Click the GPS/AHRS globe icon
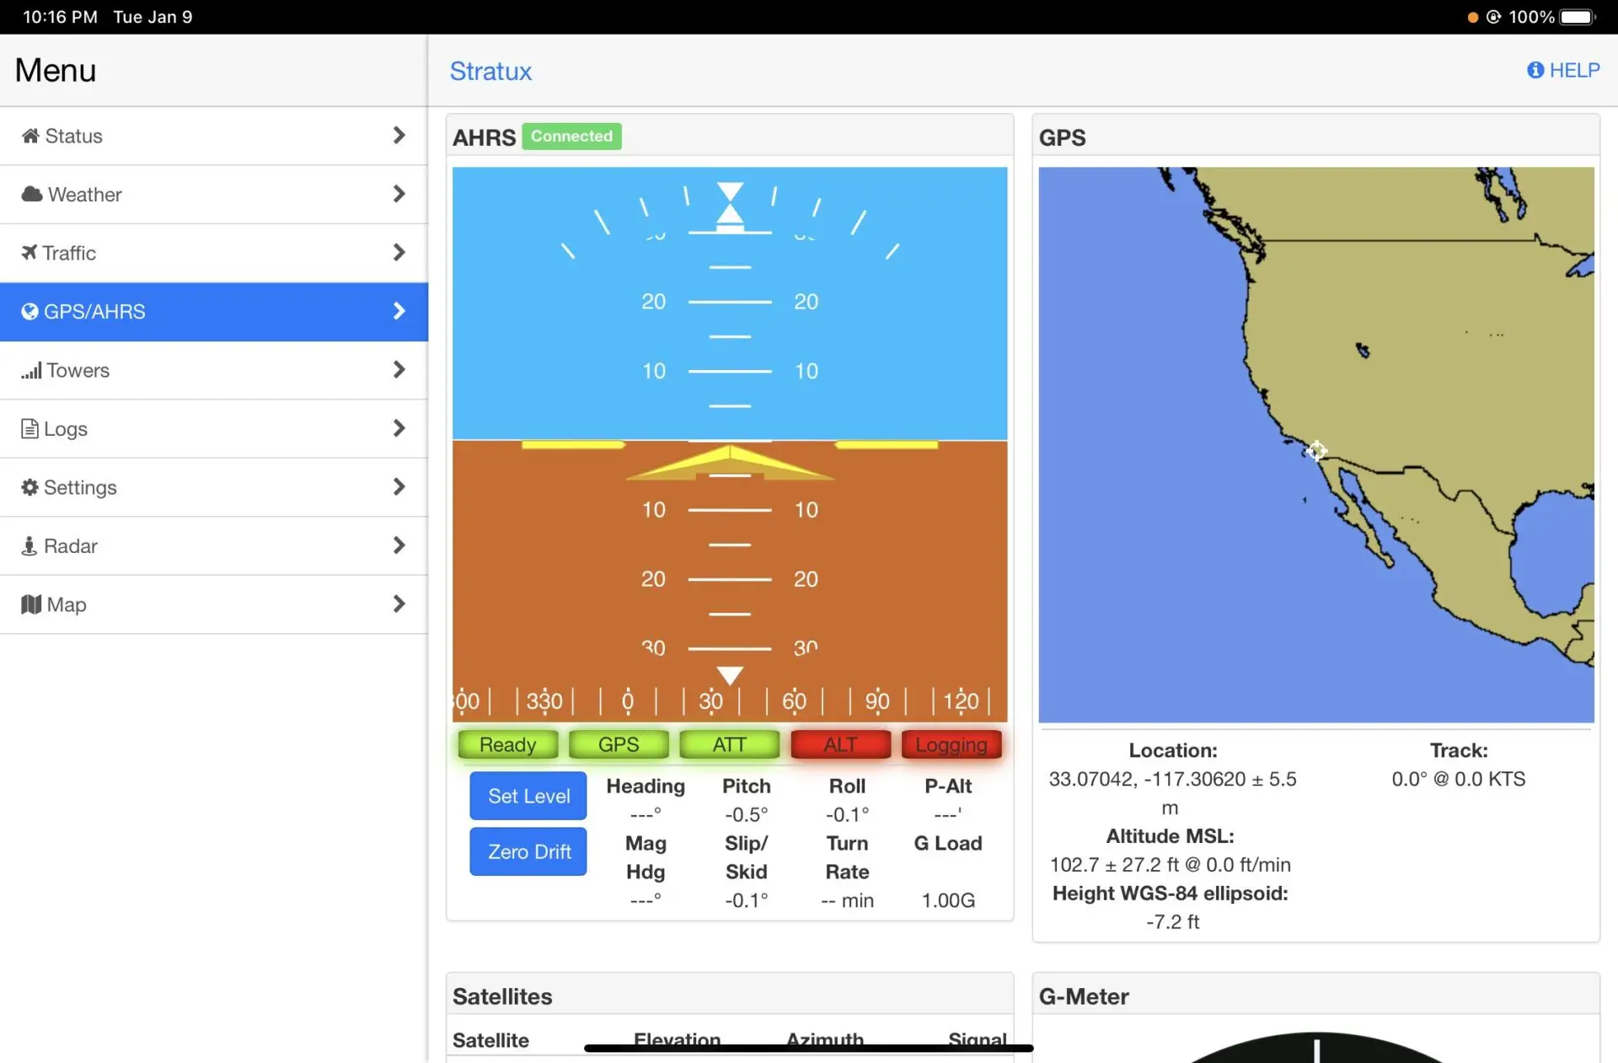Screen dimensions: 1618x1063 [x=29, y=311]
